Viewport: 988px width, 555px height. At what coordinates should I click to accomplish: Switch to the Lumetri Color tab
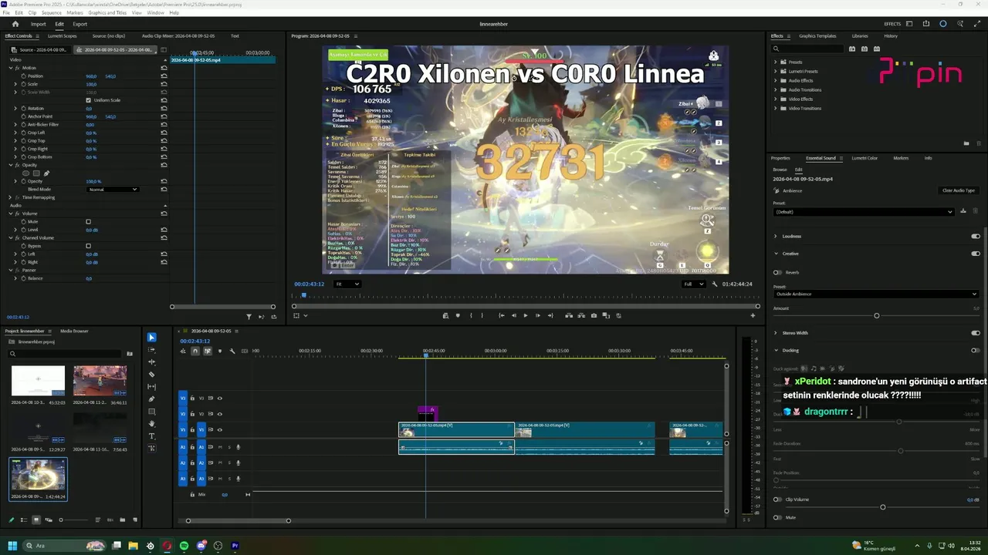pos(864,158)
